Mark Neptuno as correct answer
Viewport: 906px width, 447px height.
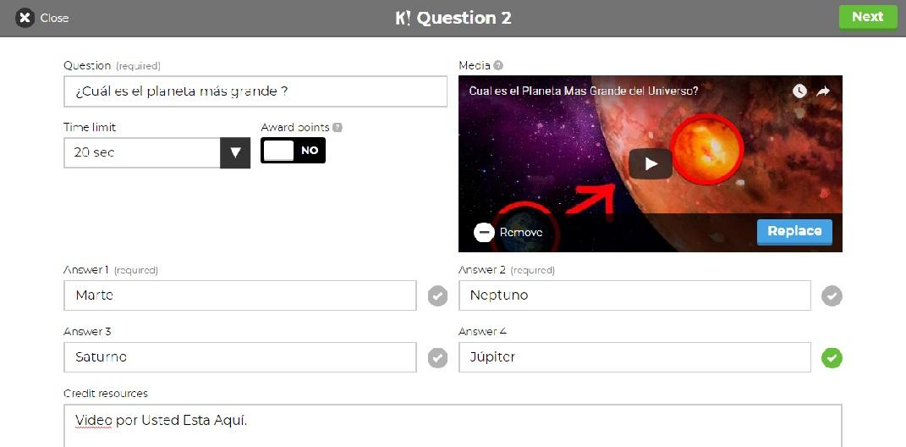coord(832,296)
